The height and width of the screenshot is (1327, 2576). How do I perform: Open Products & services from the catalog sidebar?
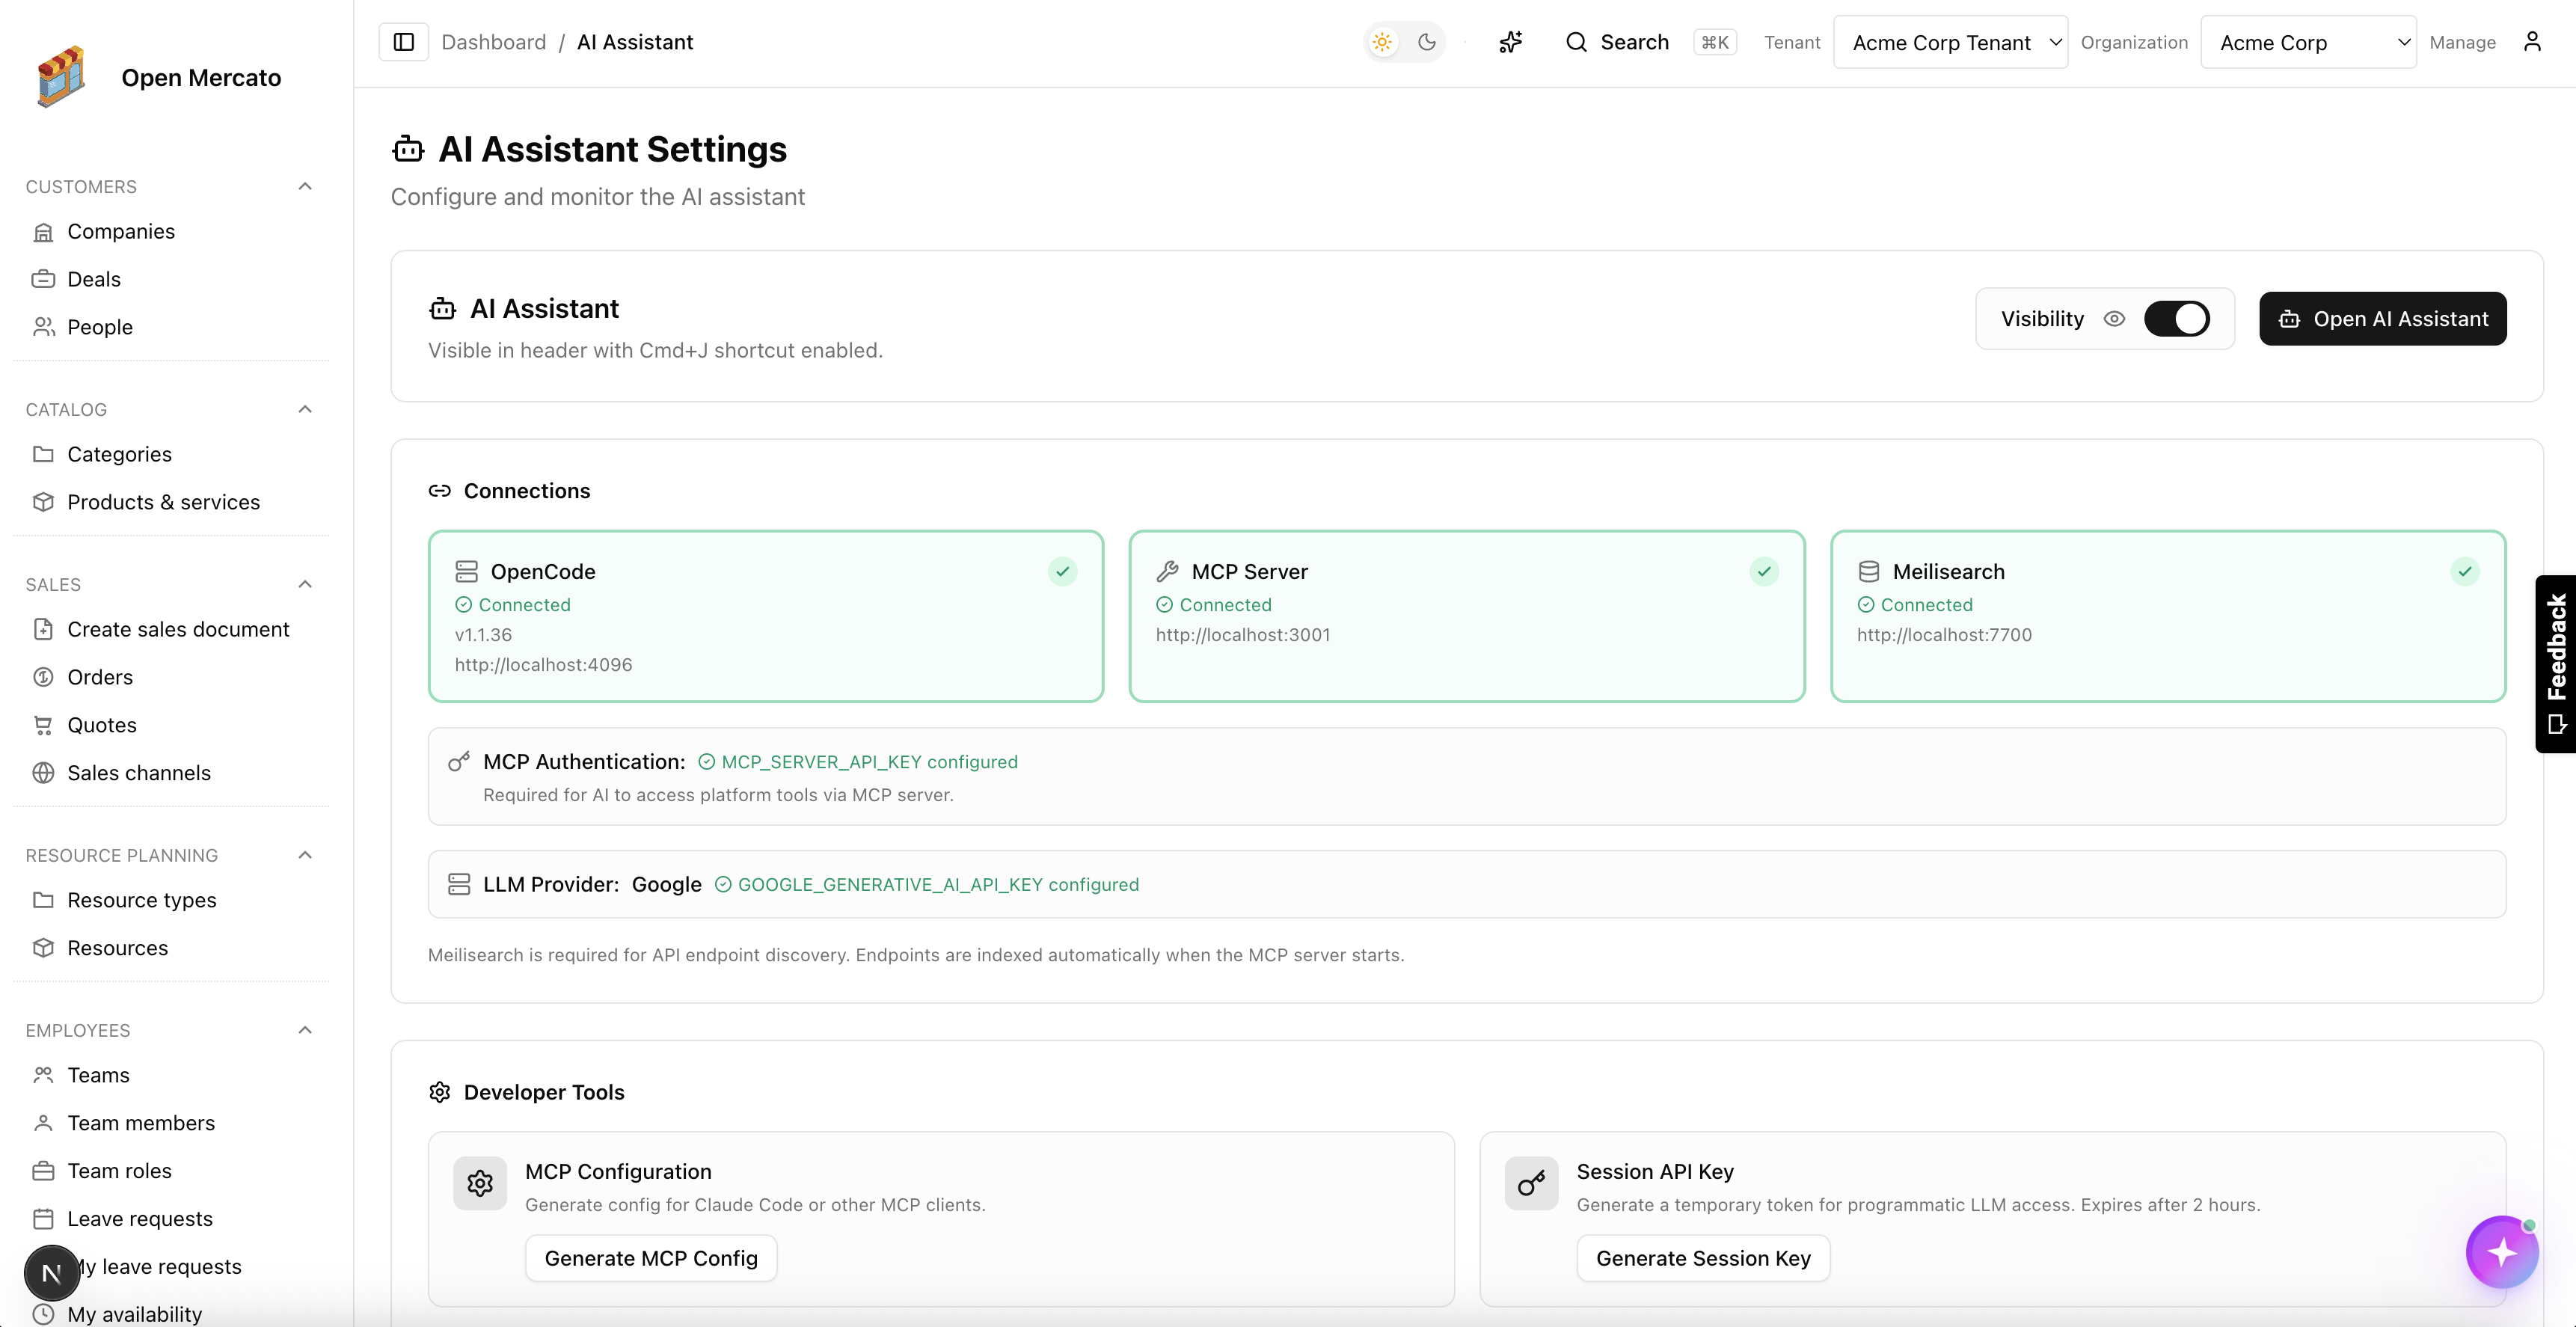tap(164, 501)
